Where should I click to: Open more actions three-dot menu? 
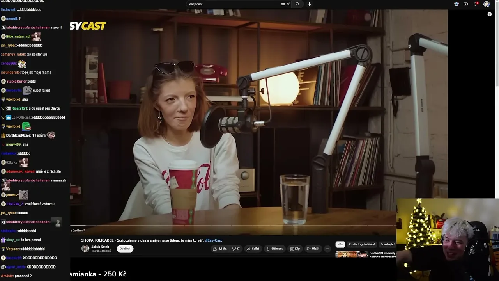pyautogui.click(x=327, y=249)
